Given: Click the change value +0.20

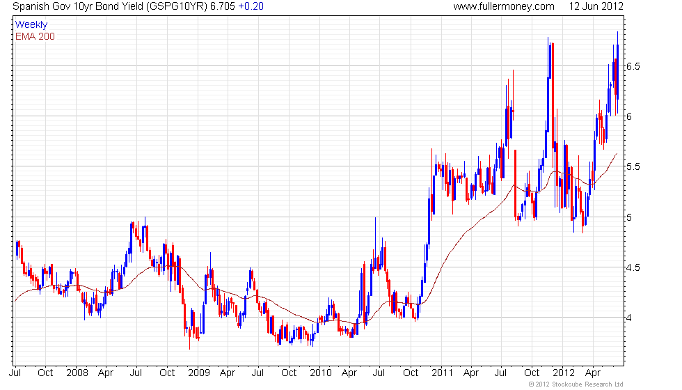Looking at the screenshot, I should point(251,6).
